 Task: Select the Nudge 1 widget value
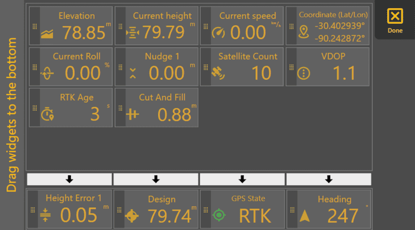167,73
